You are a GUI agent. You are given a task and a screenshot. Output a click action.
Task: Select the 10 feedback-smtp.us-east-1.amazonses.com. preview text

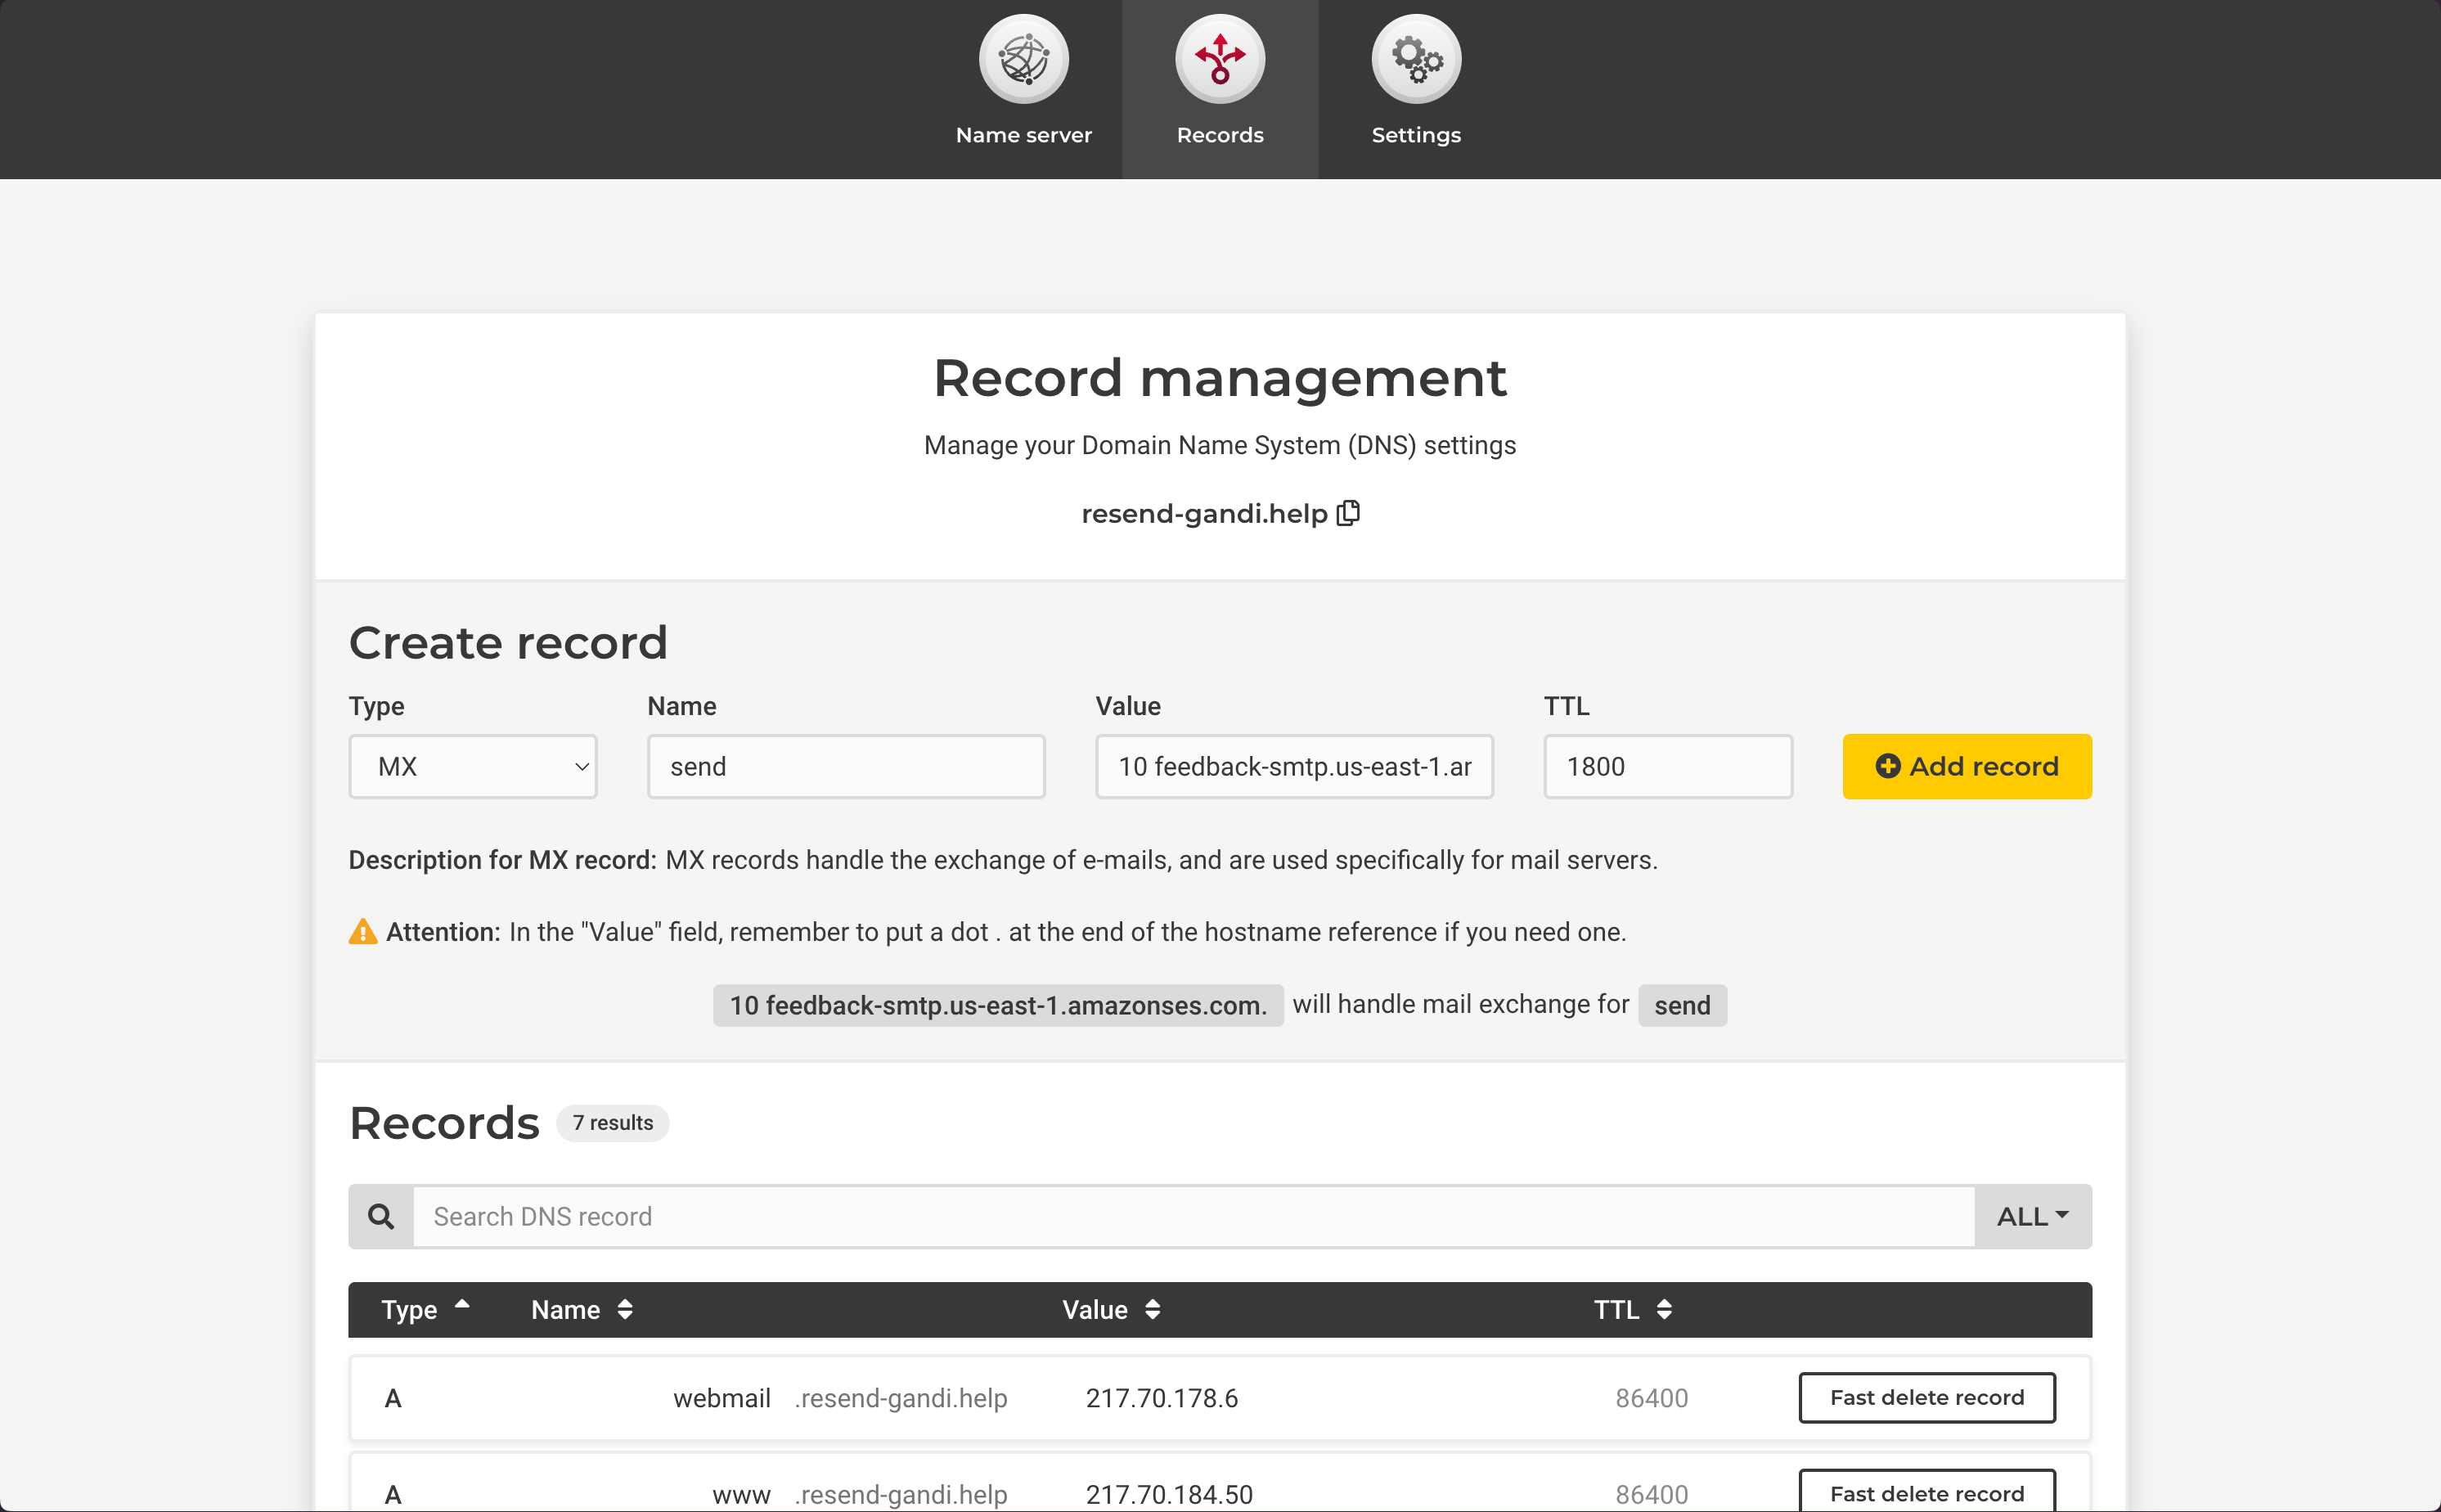click(998, 1005)
